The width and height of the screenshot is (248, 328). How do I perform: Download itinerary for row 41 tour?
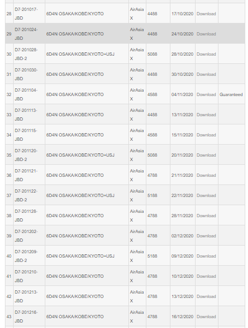pyautogui.click(x=206, y=276)
